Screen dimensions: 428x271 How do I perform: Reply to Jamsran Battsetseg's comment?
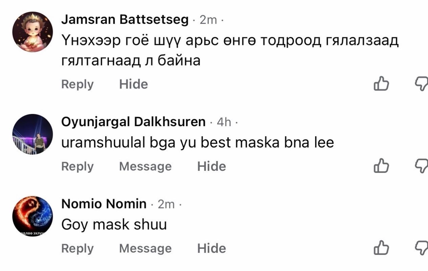(x=77, y=84)
